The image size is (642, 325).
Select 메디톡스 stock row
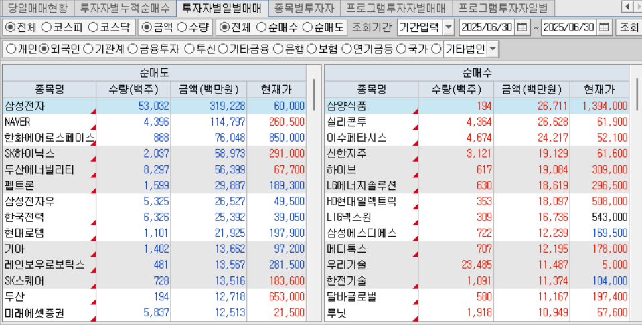tap(477, 249)
